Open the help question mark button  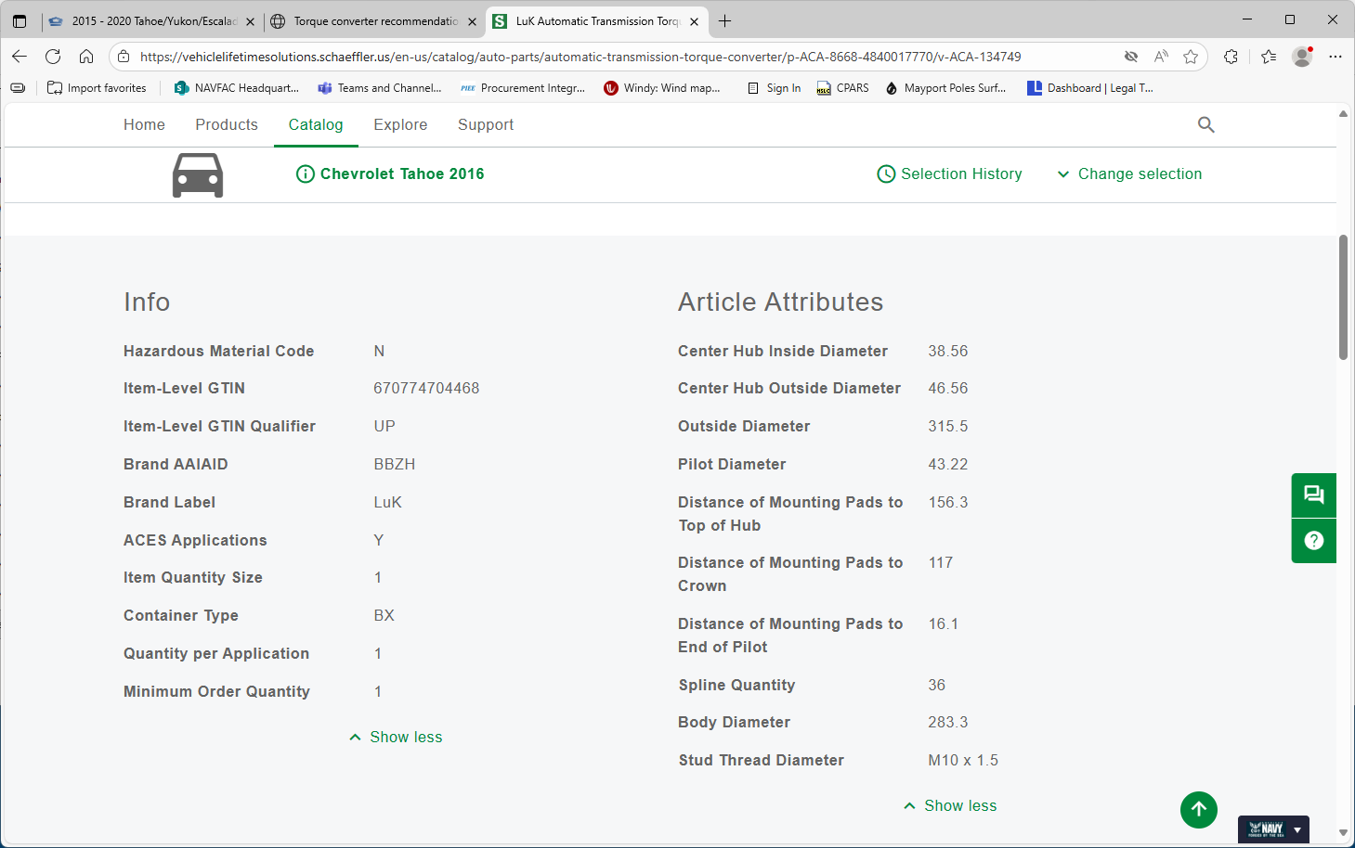click(x=1314, y=541)
